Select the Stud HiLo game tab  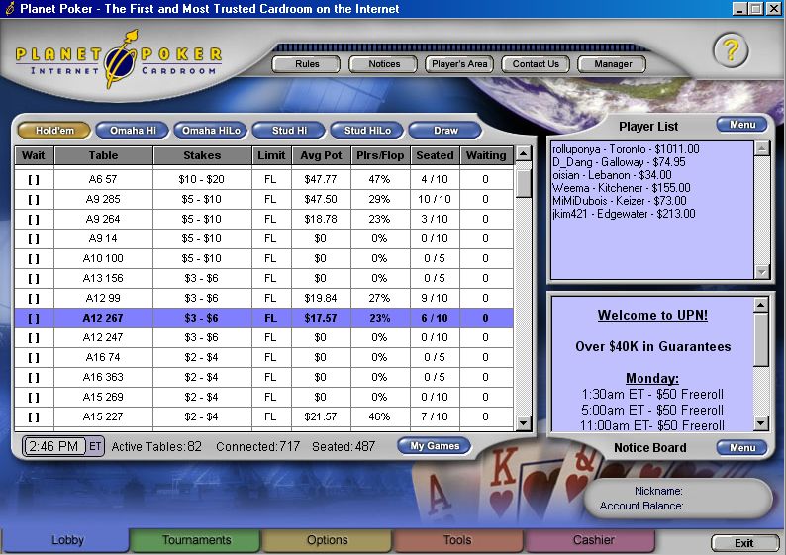[366, 131]
